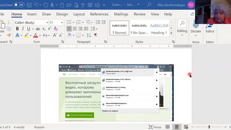Click Focus mode in status bar
Image resolution: width=231 pixels, height=130 pixels.
[155, 127]
